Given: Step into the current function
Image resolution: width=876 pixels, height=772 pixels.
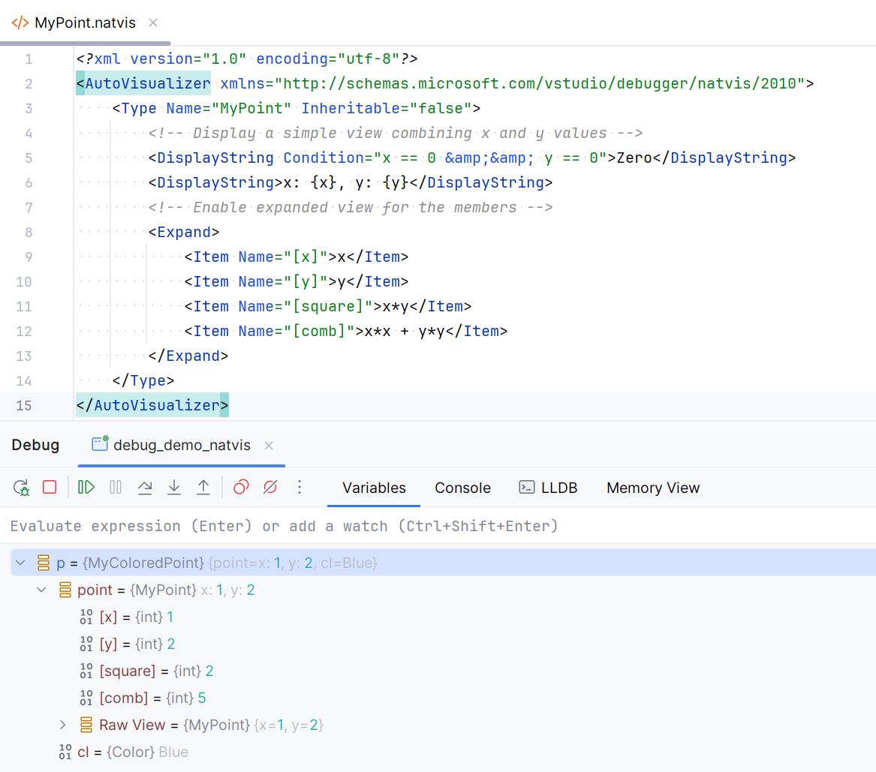Looking at the screenshot, I should point(174,487).
